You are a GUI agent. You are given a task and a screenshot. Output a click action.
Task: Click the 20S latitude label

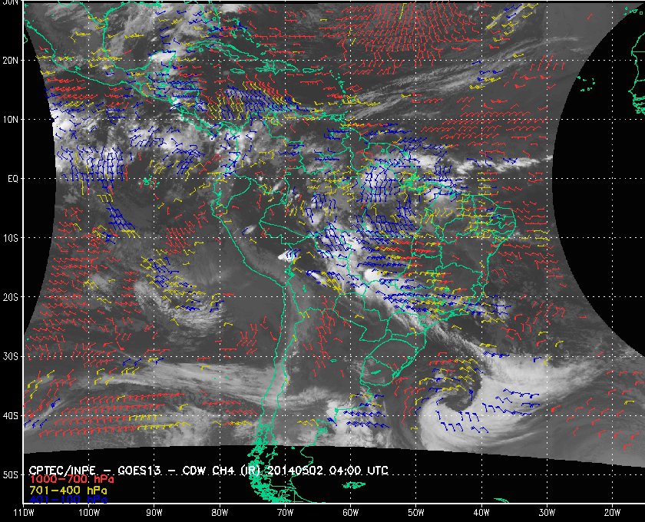tap(10, 297)
